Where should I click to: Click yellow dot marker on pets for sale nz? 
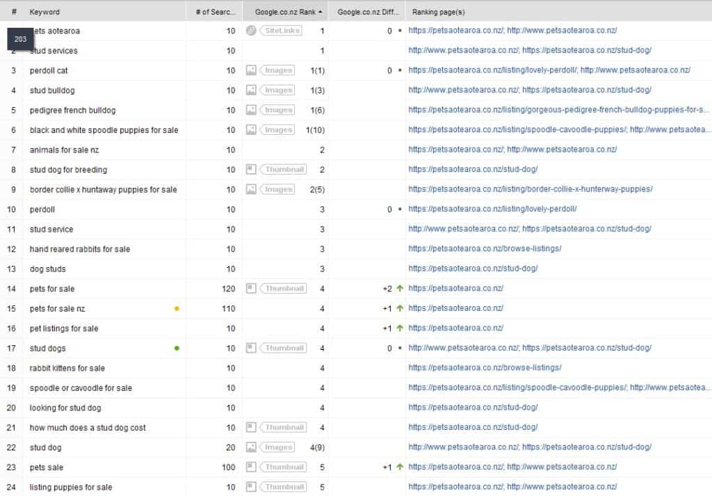coord(177,308)
